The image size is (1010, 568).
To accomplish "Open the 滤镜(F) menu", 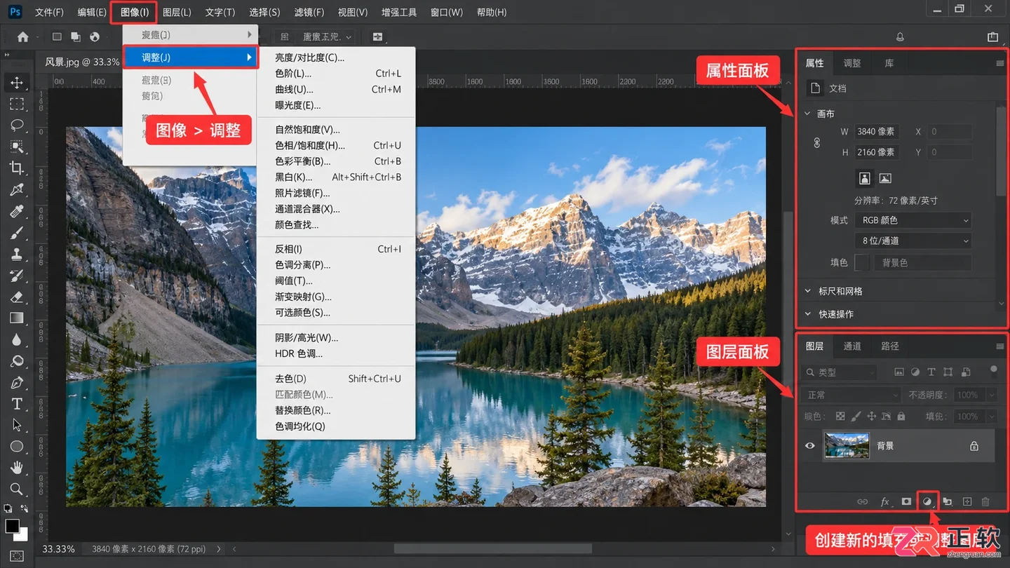I will coord(309,13).
